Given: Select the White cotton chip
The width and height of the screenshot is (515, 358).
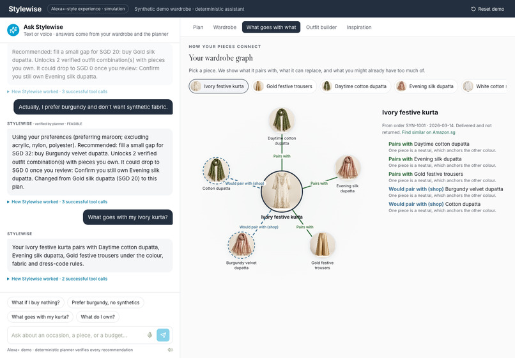Looking at the screenshot, I should tap(484, 86).
